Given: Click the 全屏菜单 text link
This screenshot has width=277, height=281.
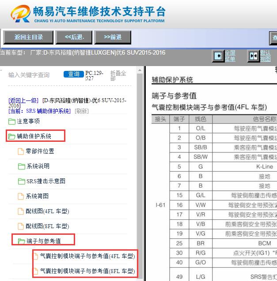Looking at the screenshot, I should [x=230, y=56].
